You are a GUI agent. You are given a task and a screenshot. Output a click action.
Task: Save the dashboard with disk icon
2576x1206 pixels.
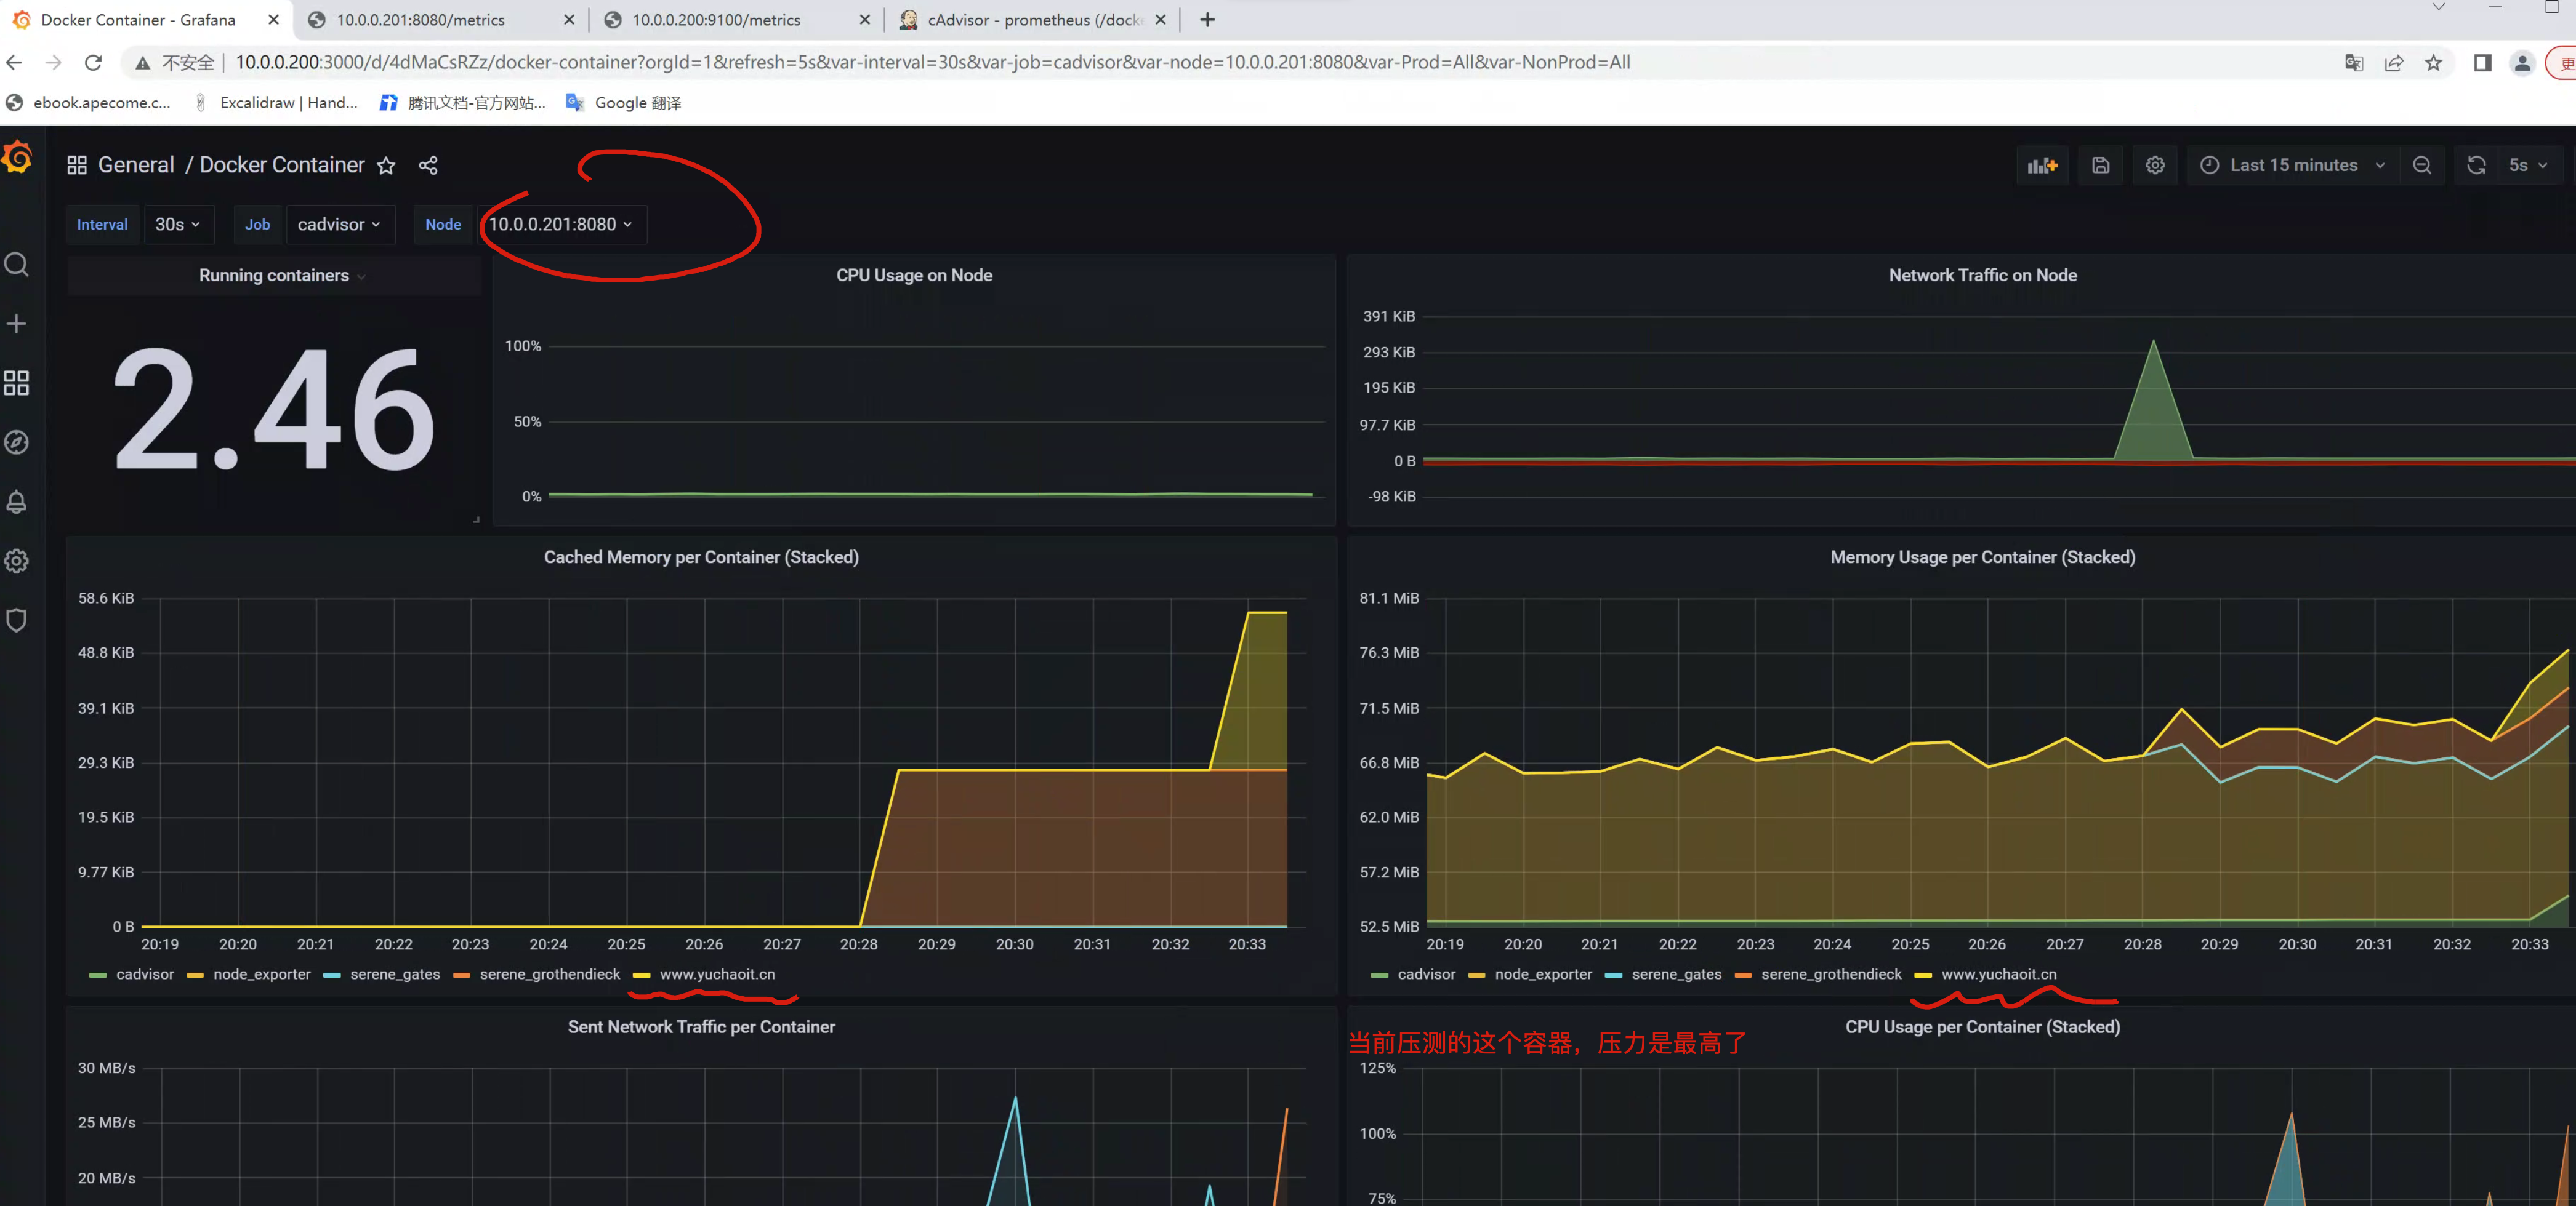pos(2100,166)
